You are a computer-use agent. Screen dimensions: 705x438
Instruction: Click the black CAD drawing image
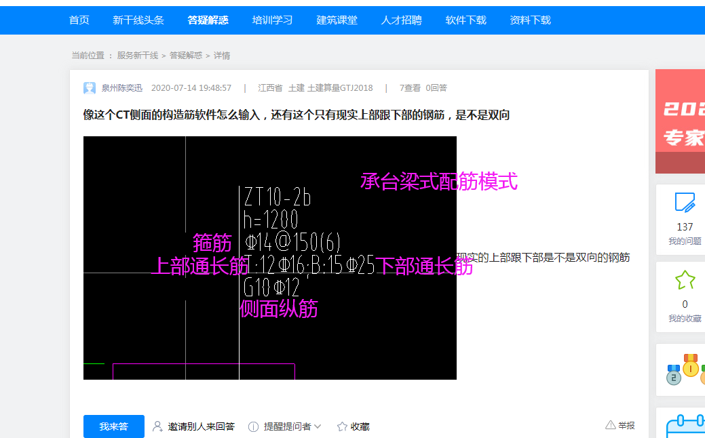269,258
